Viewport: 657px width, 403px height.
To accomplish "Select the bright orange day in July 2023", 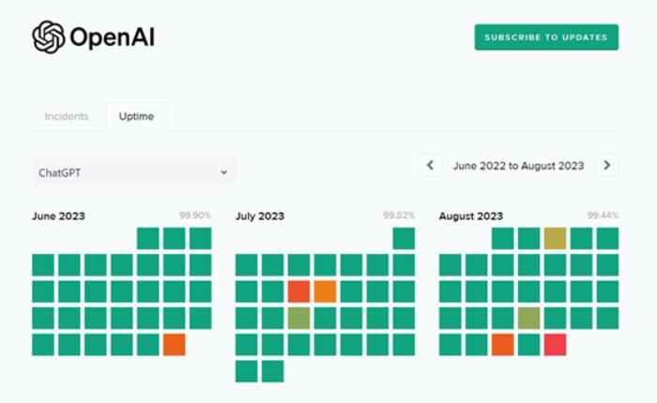I will click(325, 291).
